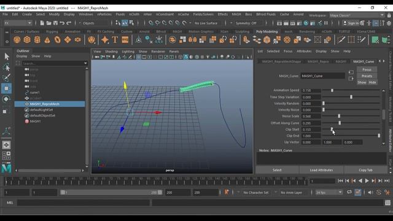Image resolution: width=393 pixels, height=221 pixels.
Task: Open the Symmetry: Off dropdown
Action: tap(248, 23)
